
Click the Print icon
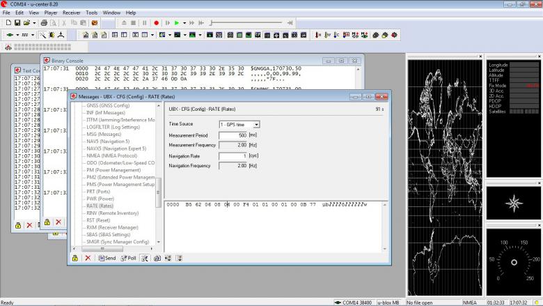tap(44, 23)
